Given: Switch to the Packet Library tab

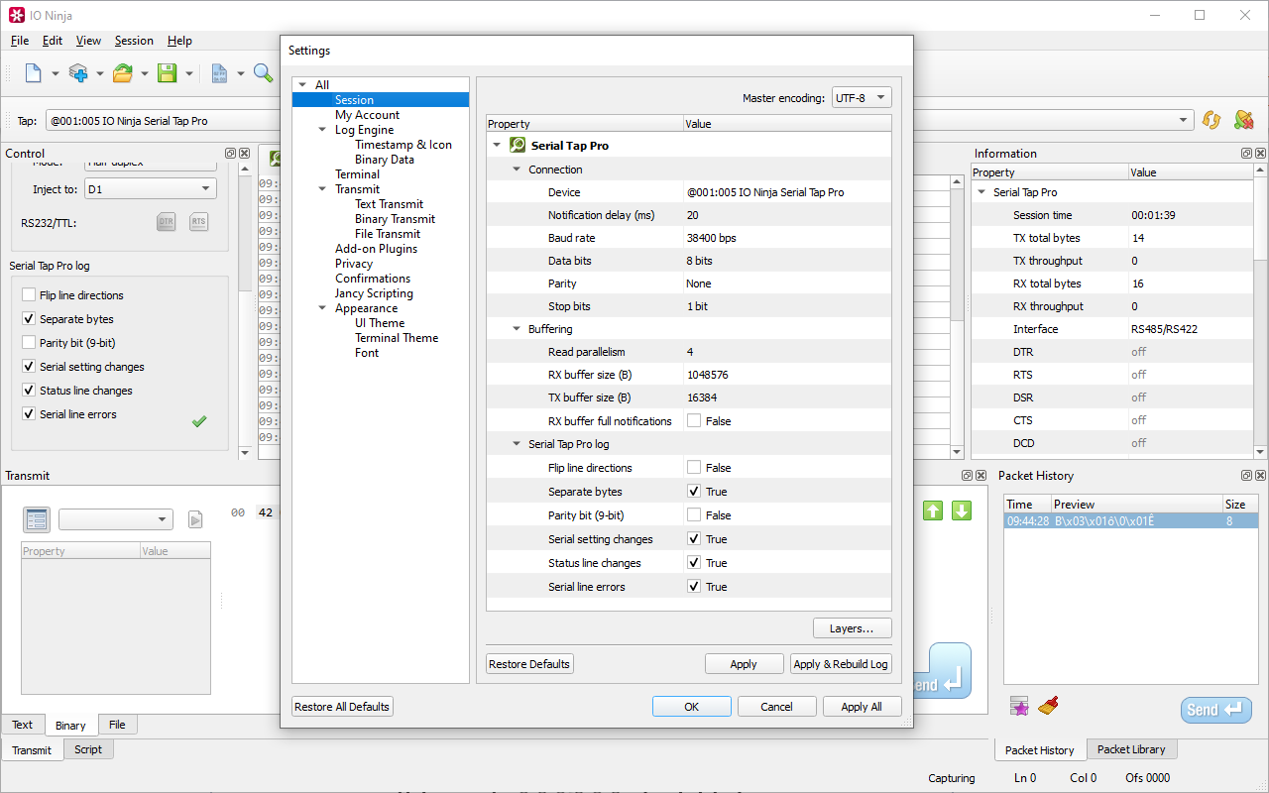Looking at the screenshot, I should pyautogui.click(x=1131, y=749).
